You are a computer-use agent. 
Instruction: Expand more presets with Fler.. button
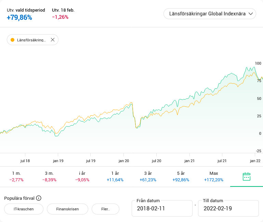(x=105, y=209)
